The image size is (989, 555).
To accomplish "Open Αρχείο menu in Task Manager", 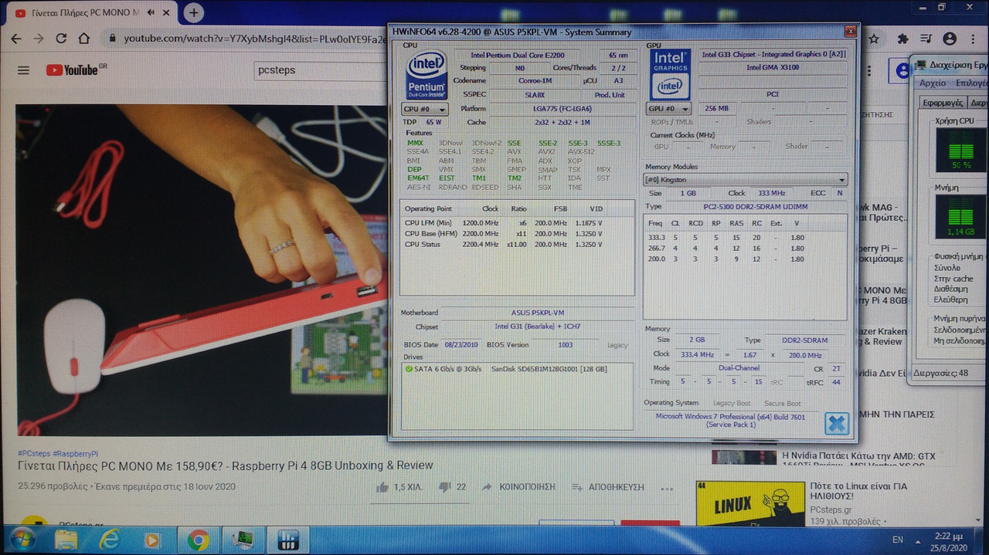I will (x=933, y=83).
